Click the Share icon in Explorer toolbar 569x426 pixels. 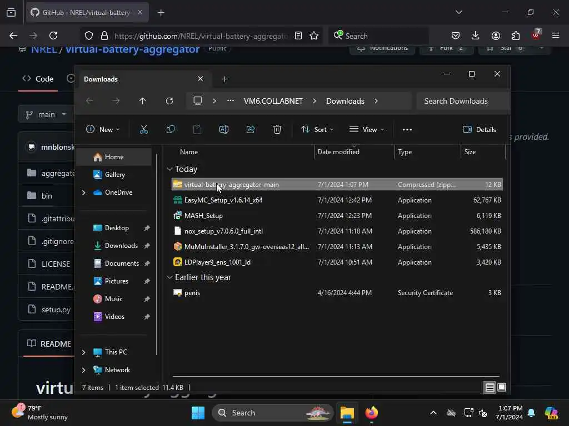[251, 129]
